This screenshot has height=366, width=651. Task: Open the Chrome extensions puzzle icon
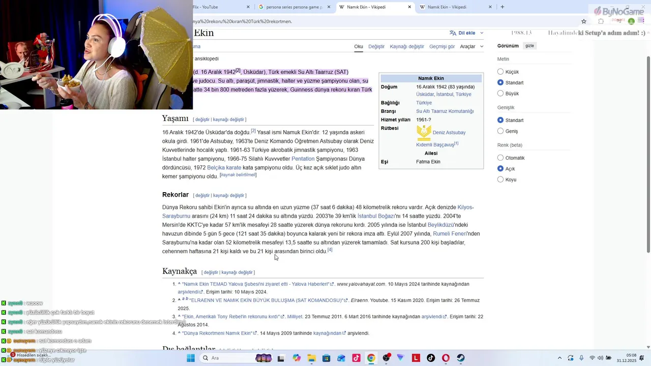(x=601, y=21)
